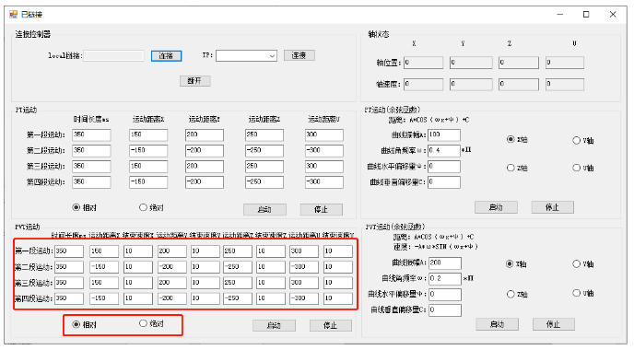Screen dimensions: 634x350
Task: Click the 轴速度 U value field
Action: click(565, 84)
